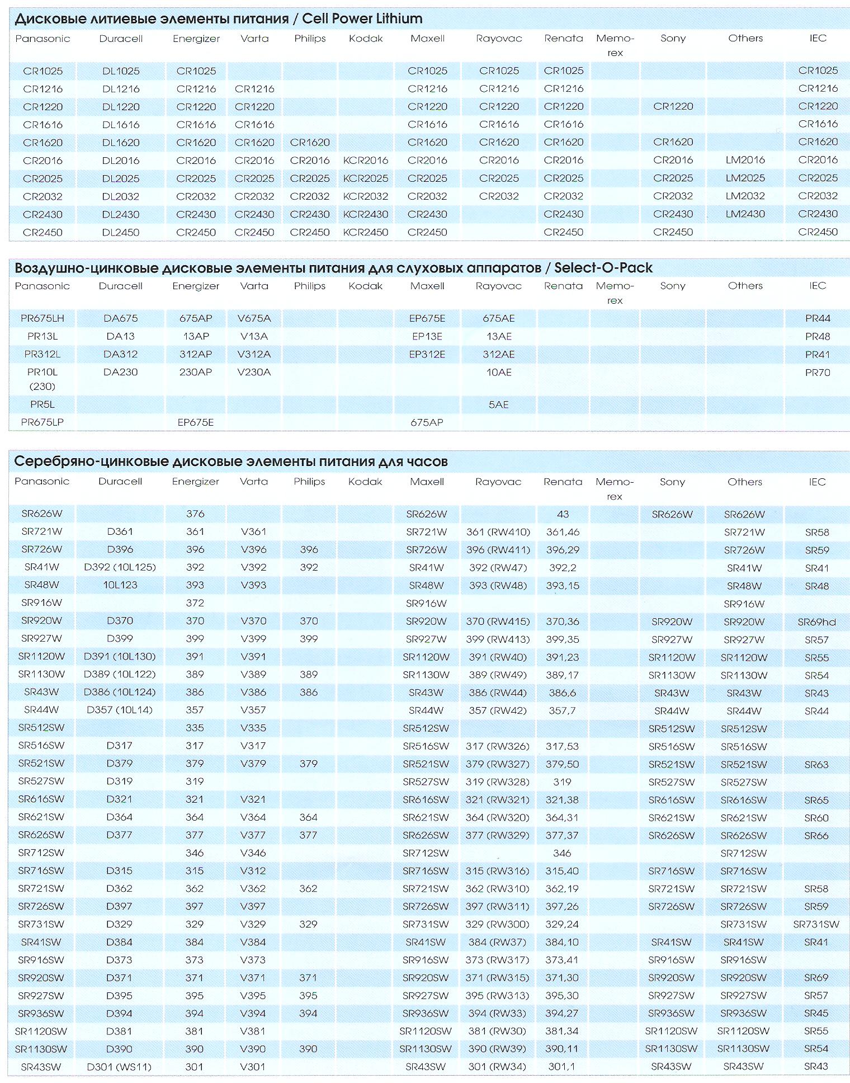The height and width of the screenshot is (1083, 850).
Task: Select the DL1025 cell in the Duracell column
Action: [121, 71]
